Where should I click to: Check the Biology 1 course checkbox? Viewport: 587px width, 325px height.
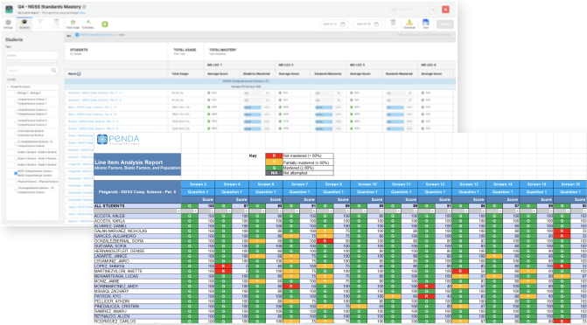click(x=16, y=93)
